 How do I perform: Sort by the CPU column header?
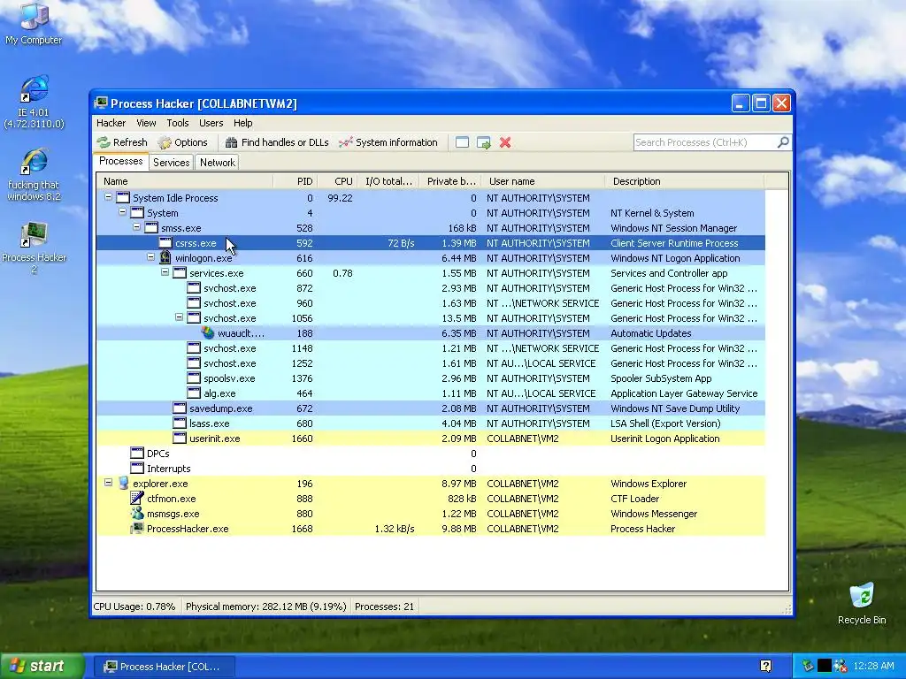337,181
